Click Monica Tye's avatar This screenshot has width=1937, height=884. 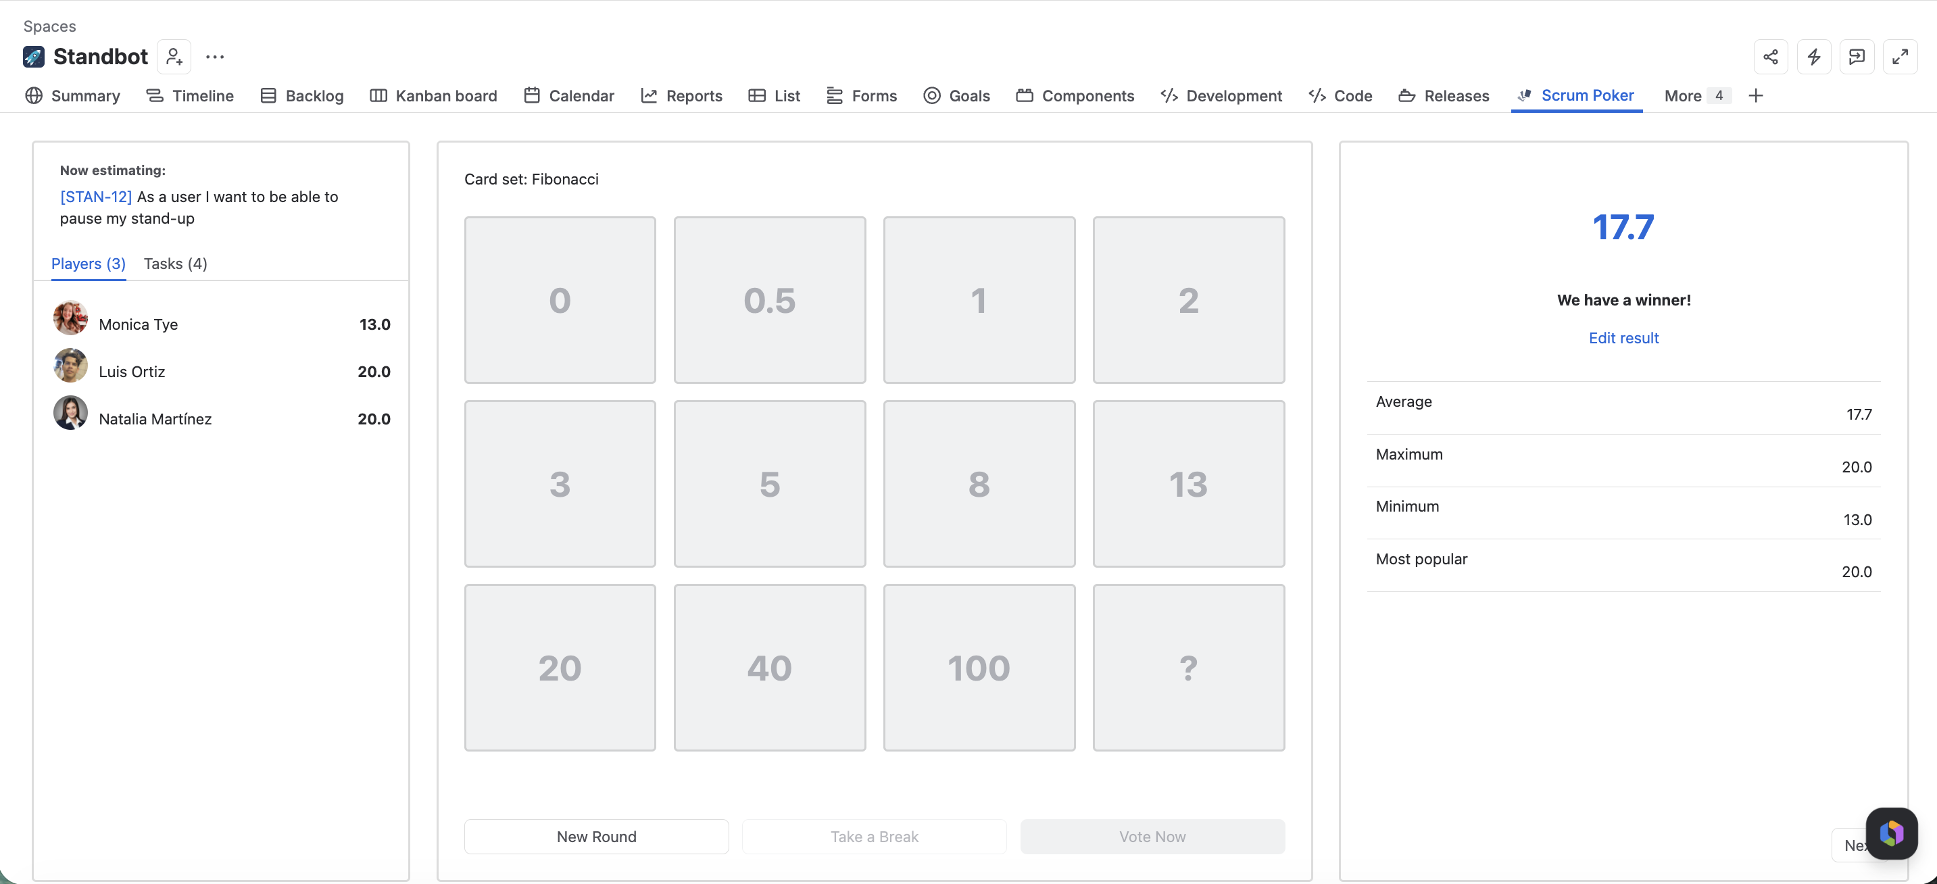click(71, 318)
